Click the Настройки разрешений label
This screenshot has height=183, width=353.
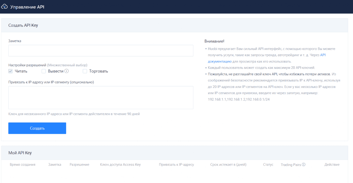coord(27,65)
